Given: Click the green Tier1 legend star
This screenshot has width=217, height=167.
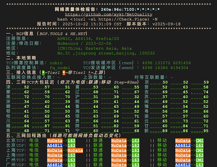Looking at the screenshot, I should tap(43, 72).
